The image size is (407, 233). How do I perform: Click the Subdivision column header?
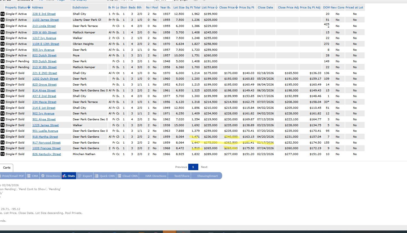(80, 7)
